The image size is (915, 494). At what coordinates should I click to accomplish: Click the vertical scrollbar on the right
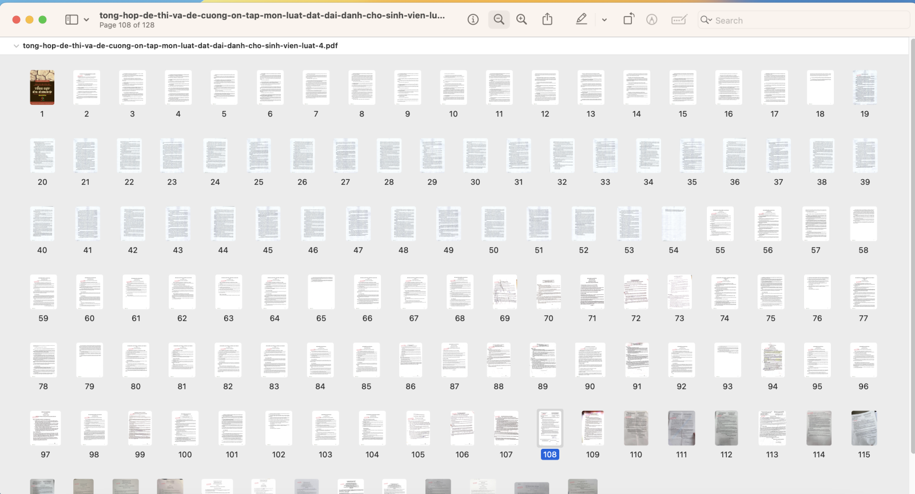point(912,246)
